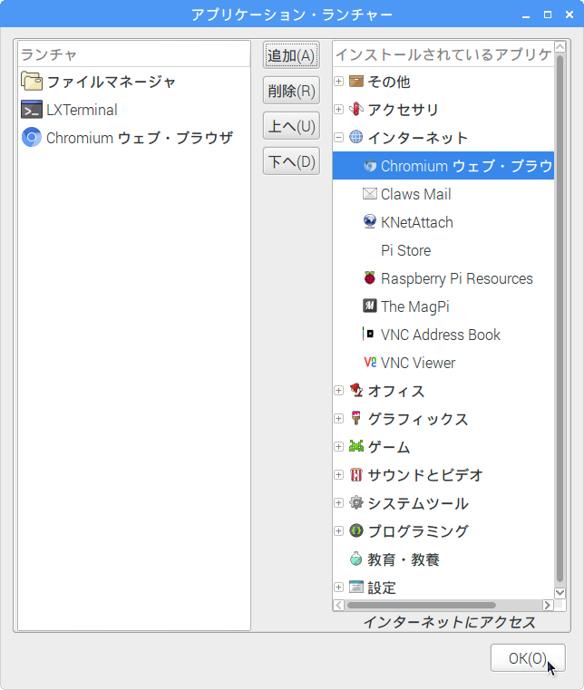
Task: Select Claws Mail application entry
Action: 443,194
